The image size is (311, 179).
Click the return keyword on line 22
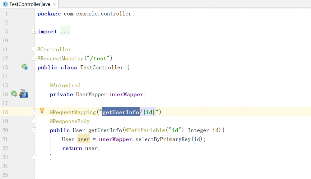[x=72, y=148]
